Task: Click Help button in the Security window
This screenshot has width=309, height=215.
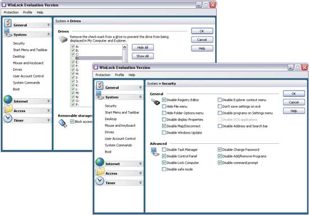Action: pyautogui.click(x=294, y=111)
